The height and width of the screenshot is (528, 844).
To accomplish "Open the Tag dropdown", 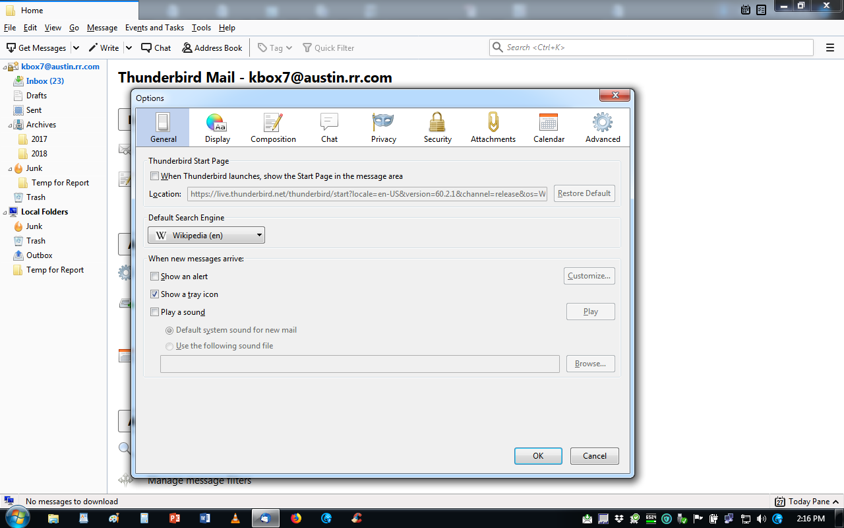I will pyautogui.click(x=275, y=48).
